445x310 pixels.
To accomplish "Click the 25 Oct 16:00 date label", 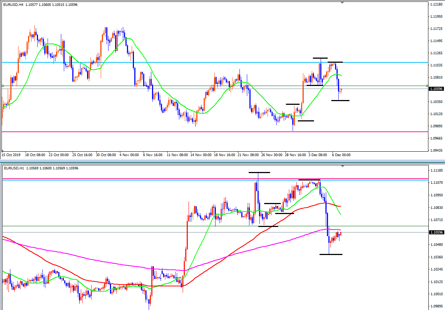I will pyautogui.click(x=83, y=155).
